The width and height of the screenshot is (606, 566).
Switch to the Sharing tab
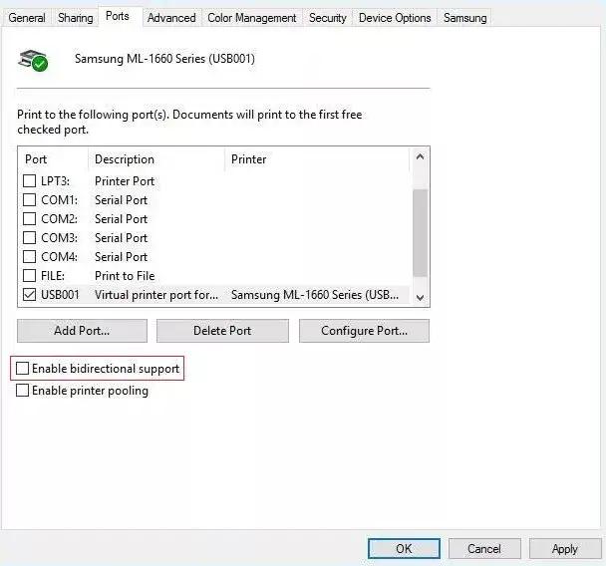point(76,18)
